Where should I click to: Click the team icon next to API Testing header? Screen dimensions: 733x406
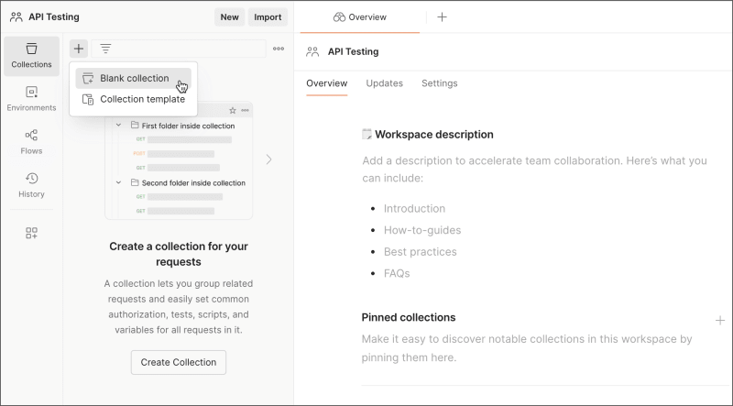(x=16, y=17)
